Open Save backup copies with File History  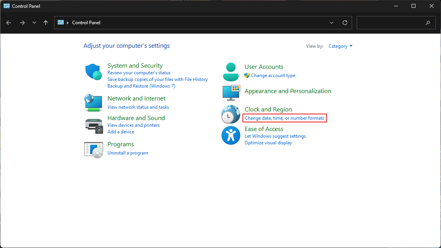[158, 79]
